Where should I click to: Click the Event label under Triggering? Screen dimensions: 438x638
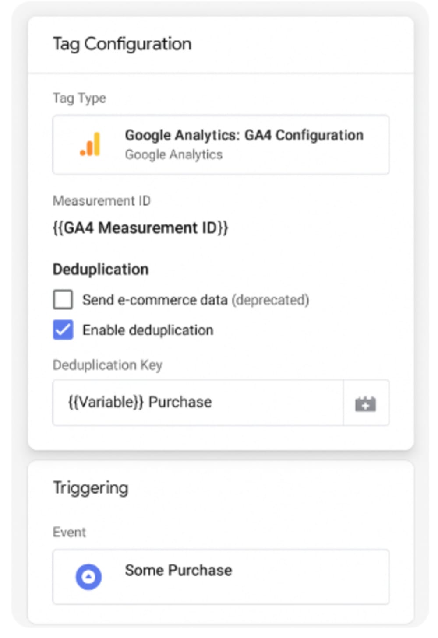click(69, 533)
